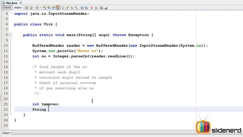Click the Forward navigation icon
The image size is (243, 137).
click(x=37, y=8)
